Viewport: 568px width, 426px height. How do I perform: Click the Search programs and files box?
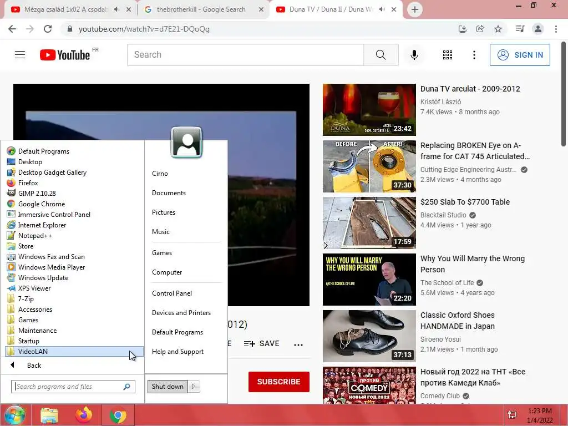[73, 387]
